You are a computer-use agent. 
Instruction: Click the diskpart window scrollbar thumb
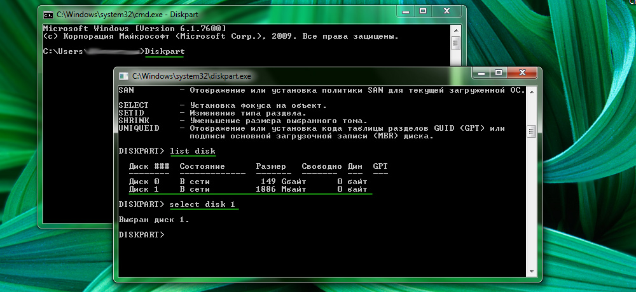(x=531, y=131)
